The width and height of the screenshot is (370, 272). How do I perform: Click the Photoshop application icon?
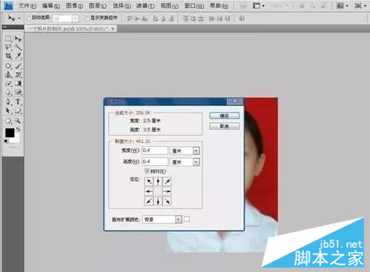pos(8,5)
